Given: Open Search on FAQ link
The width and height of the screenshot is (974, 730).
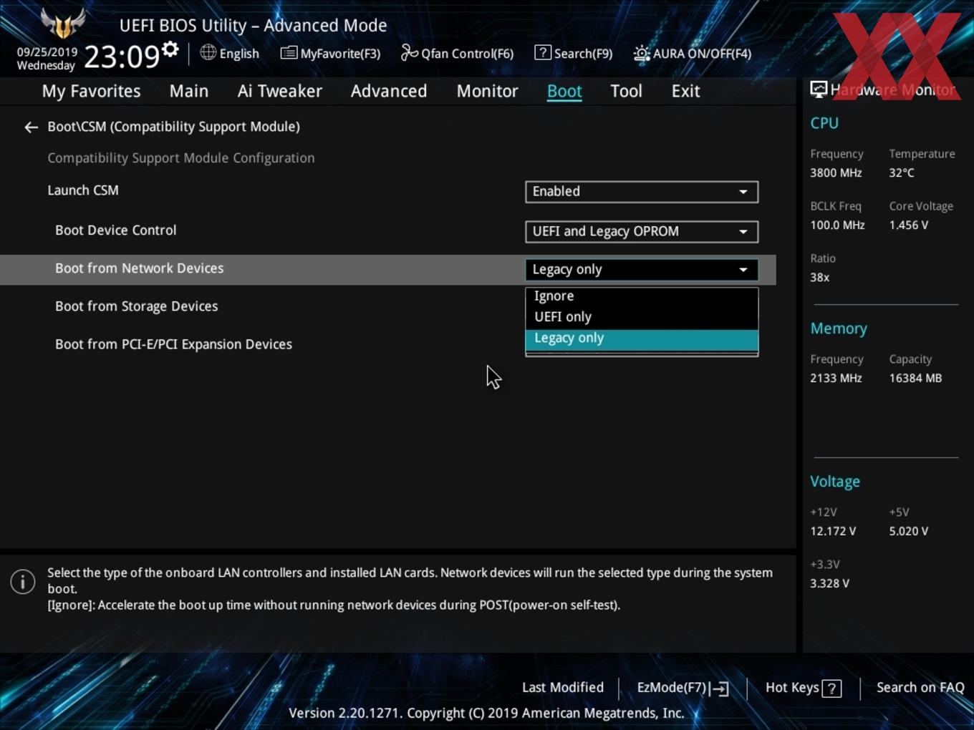Looking at the screenshot, I should pyautogui.click(x=920, y=688).
